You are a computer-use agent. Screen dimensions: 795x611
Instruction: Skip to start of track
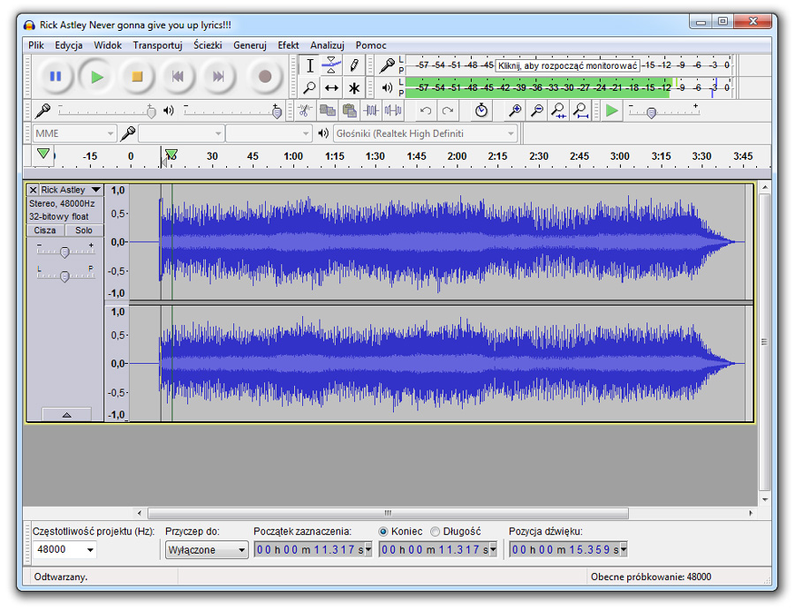(x=178, y=77)
